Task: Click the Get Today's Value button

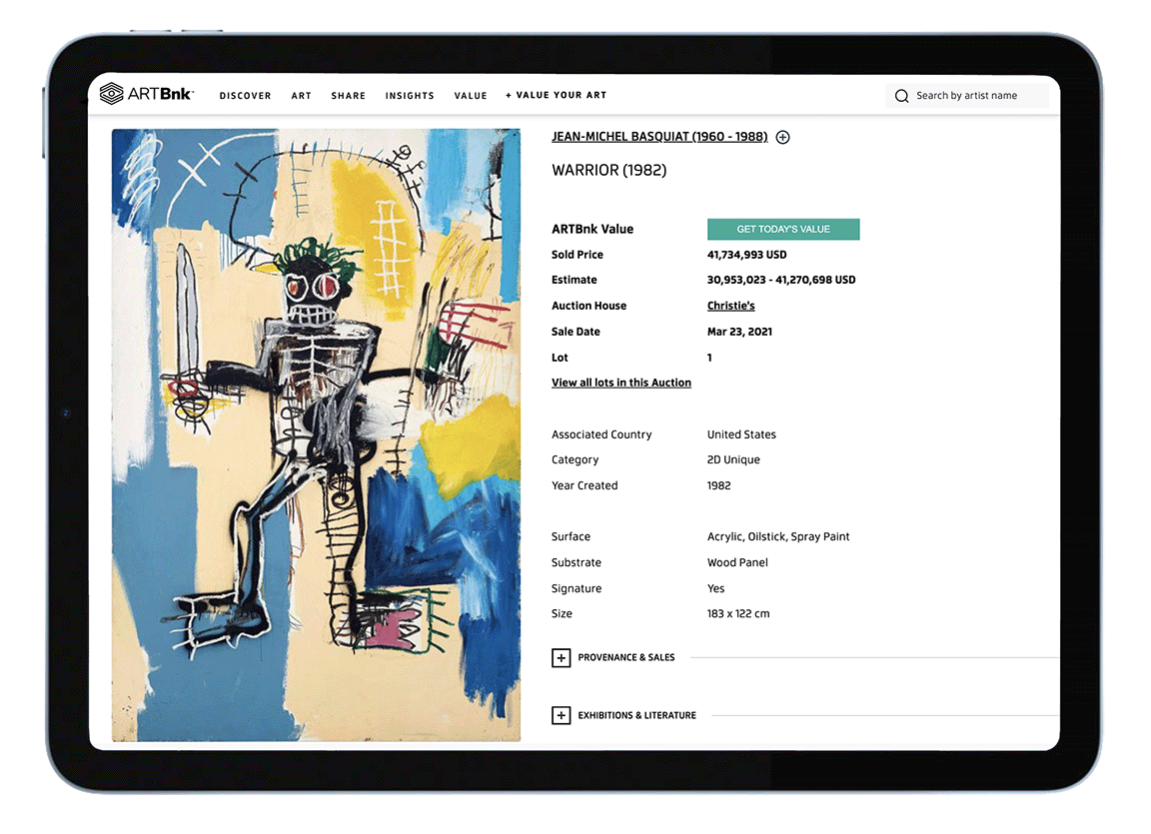Action: pos(783,229)
